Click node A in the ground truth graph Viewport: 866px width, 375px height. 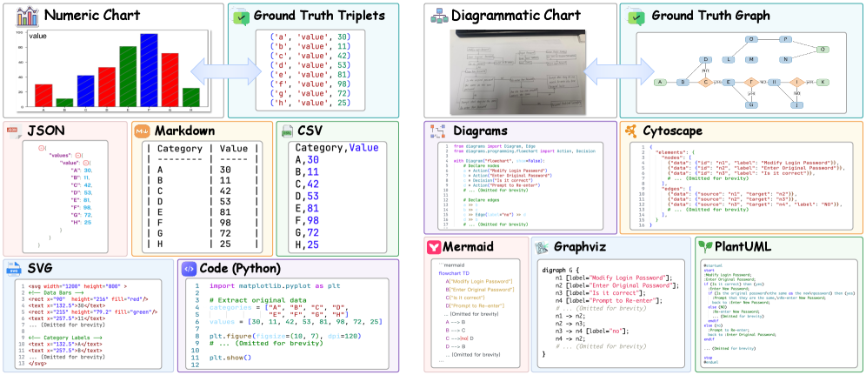[x=660, y=83]
